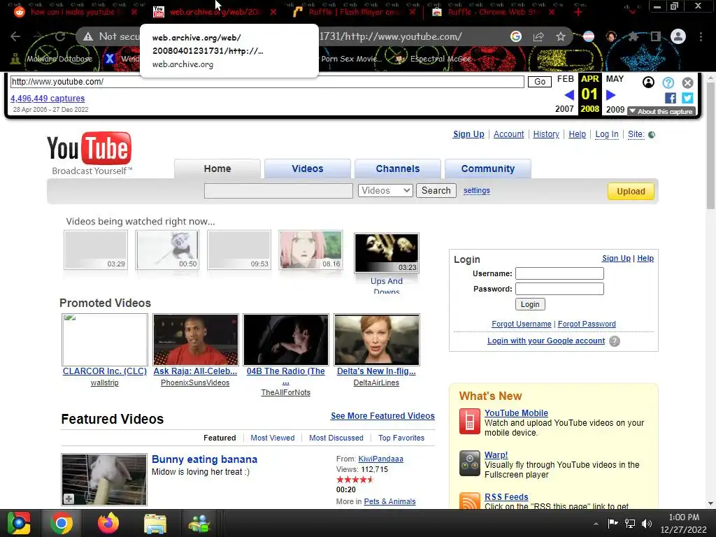This screenshot has height=537, width=716.
Task: Open the Channels navigation tab
Action: click(x=398, y=169)
